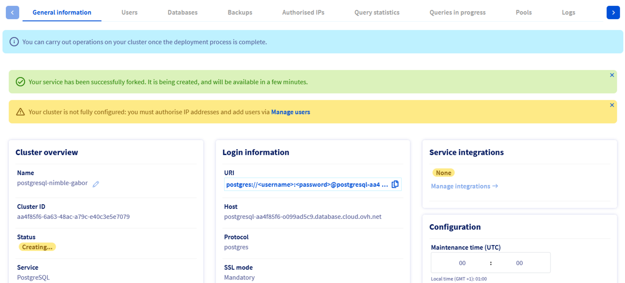Image resolution: width=625 pixels, height=283 pixels.
Task: Switch to the Databases tab
Action: tap(183, 12)
